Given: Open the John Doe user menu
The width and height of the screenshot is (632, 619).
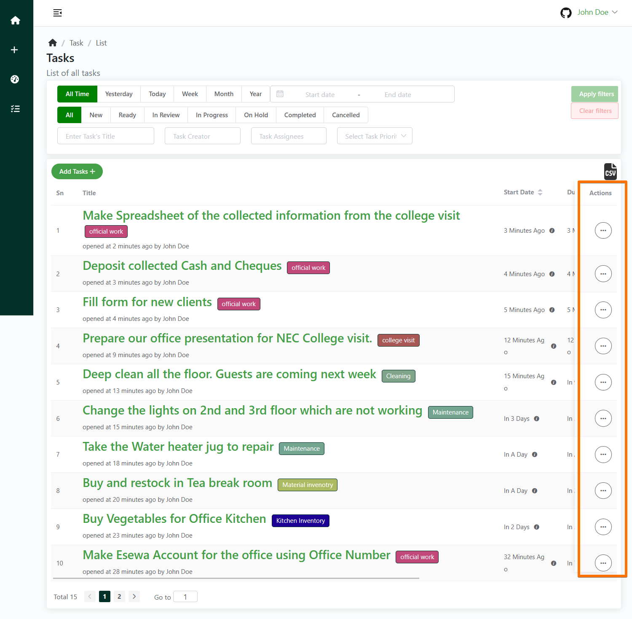Looking at the screenshot, I should click(597, 12).
